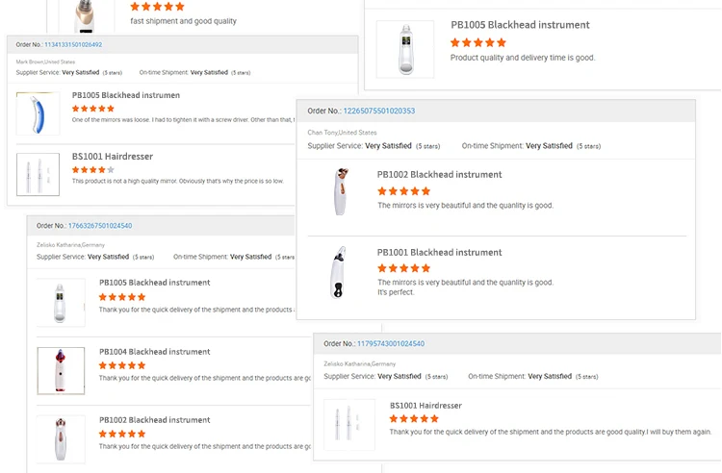Open order number 11341331501026492 link
Screen dimensions: 722x473
pos(72,45)
